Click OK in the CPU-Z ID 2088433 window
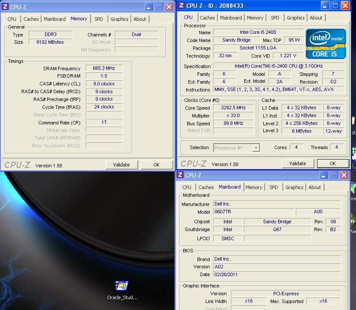 333,163
